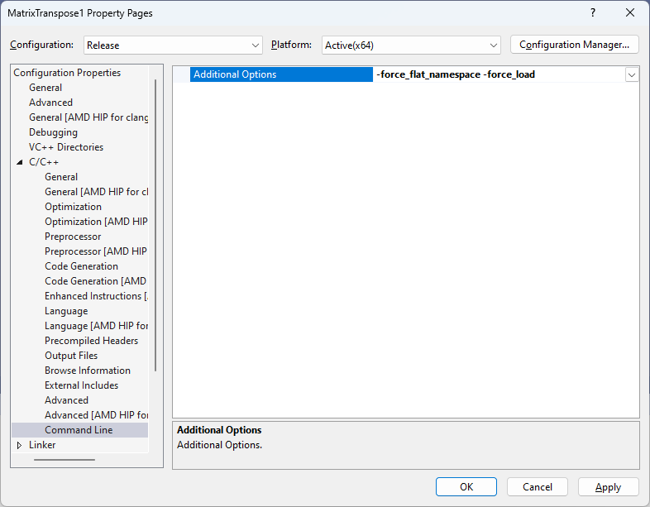The height and width of the screenshot is (507, 650).
Task: Collapse the C/C++ tree node
Action: tap(20, 162)
